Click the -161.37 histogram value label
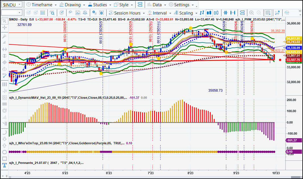Image resolution: width=303 pixels, height=179 pixels. click(x=293, y=140)
